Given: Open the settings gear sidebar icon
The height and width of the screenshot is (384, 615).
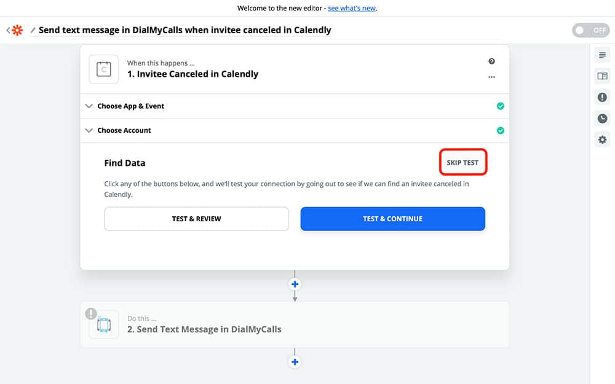Looking at the screenshot, I should pos(602,139).
